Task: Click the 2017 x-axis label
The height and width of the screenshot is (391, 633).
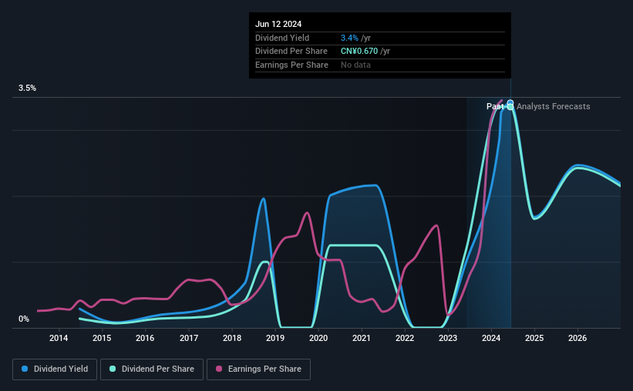Action: pyautogui.click(x=189, y=338)
